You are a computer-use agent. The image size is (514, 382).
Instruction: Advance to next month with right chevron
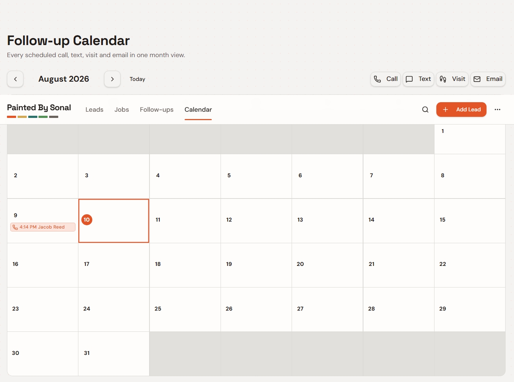coord(112,79)
